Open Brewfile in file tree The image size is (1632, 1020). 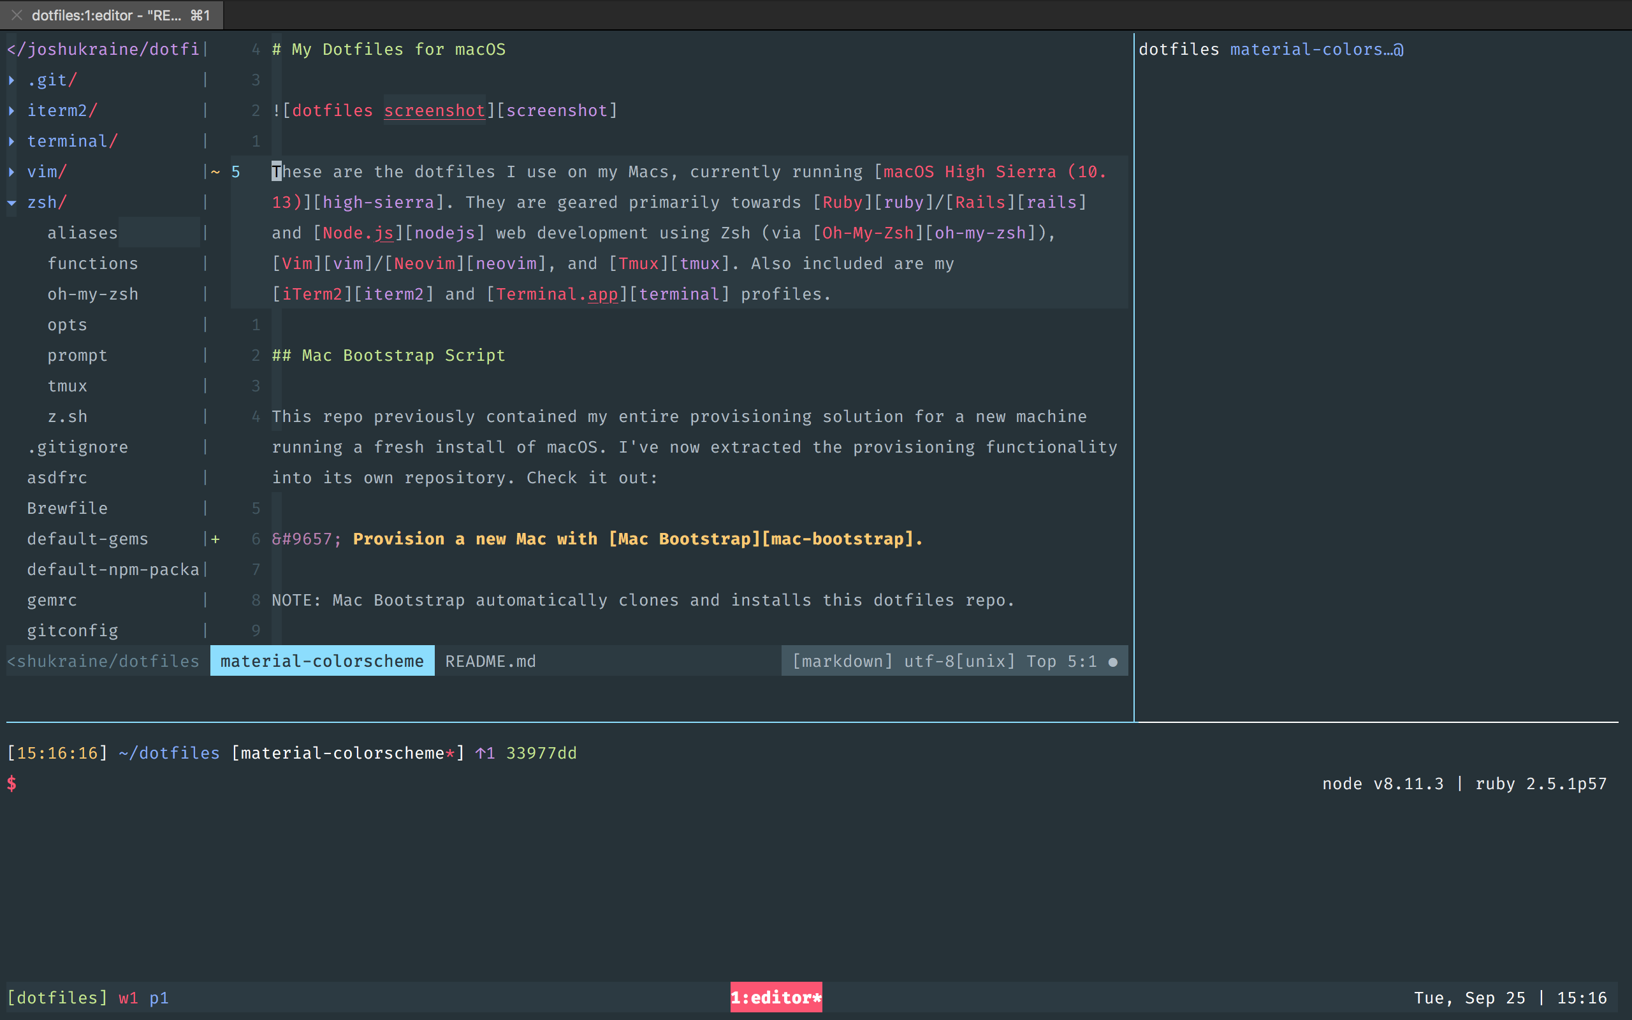coord(67,508)
